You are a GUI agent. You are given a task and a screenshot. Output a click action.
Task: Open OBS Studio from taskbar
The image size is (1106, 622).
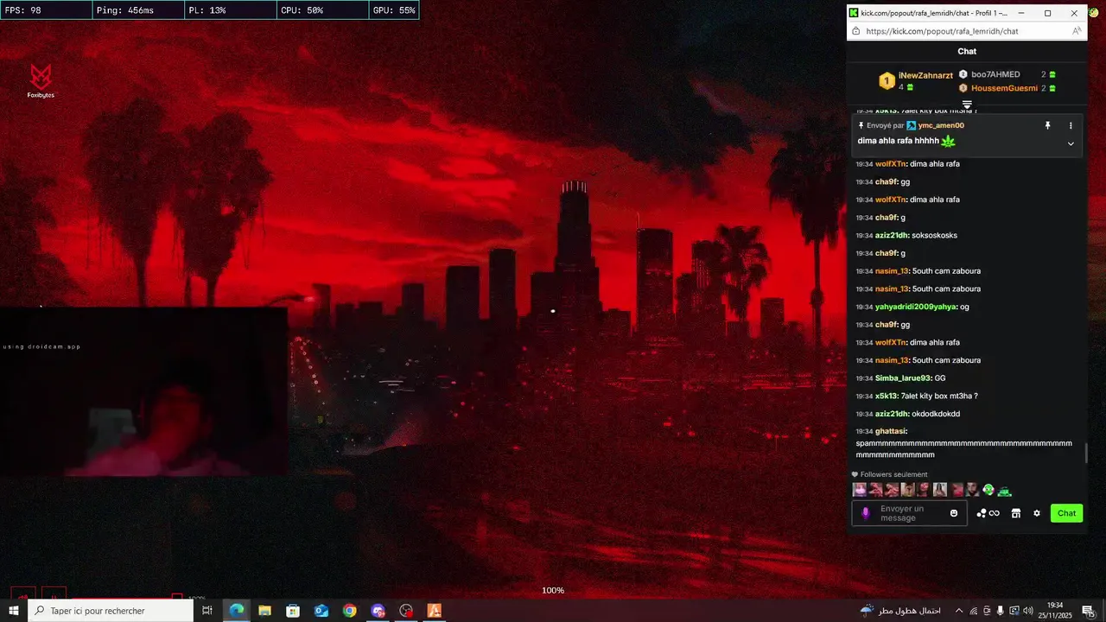pos(406,611)
